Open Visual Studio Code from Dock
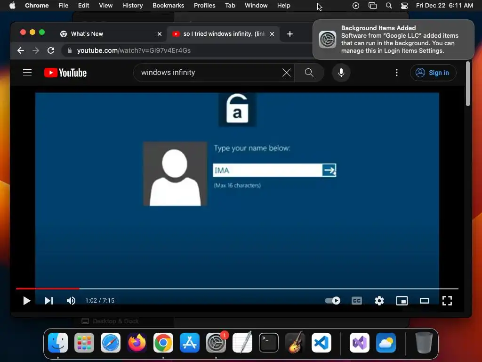The image size is (482, 362). coord(321,343)
